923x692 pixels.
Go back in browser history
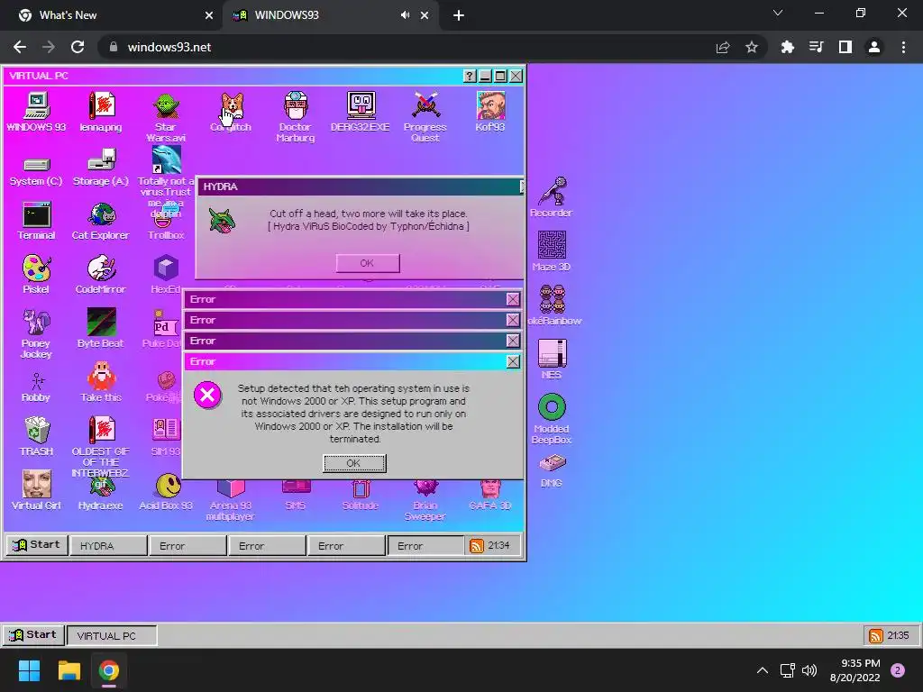coord(20,47)
